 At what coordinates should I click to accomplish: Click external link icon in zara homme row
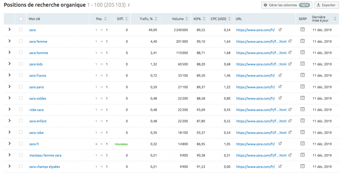tap(290, 52)
